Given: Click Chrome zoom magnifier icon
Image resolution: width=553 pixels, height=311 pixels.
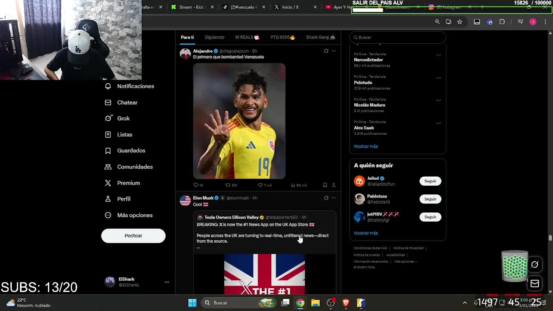Looking at the screenshot, I should (437, 22).
